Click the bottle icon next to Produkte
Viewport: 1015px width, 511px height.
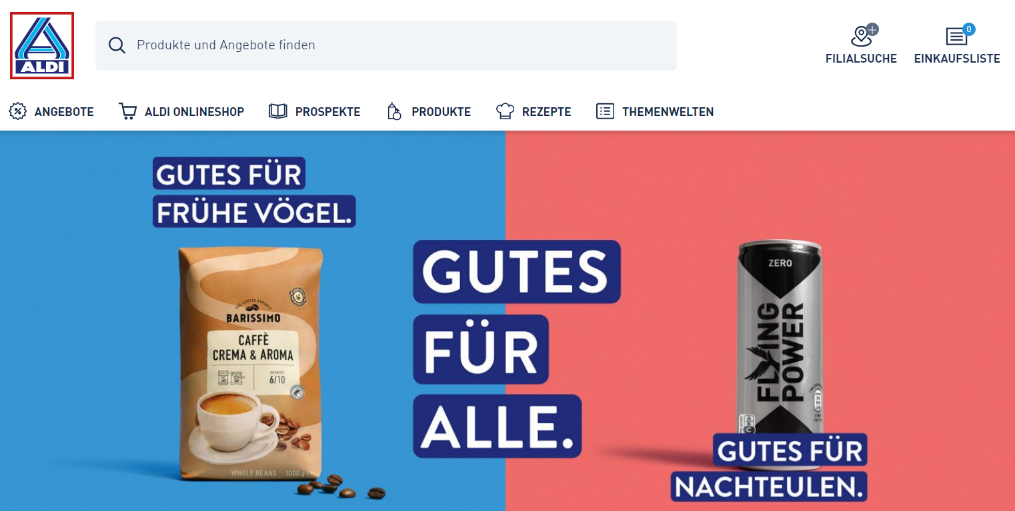pos(394,111)
